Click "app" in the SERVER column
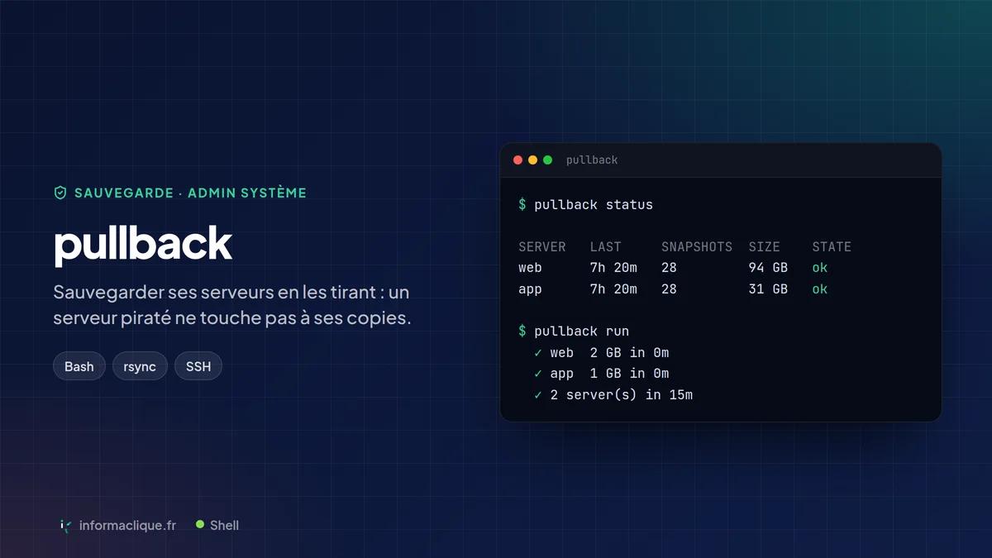 coord(530,289)
